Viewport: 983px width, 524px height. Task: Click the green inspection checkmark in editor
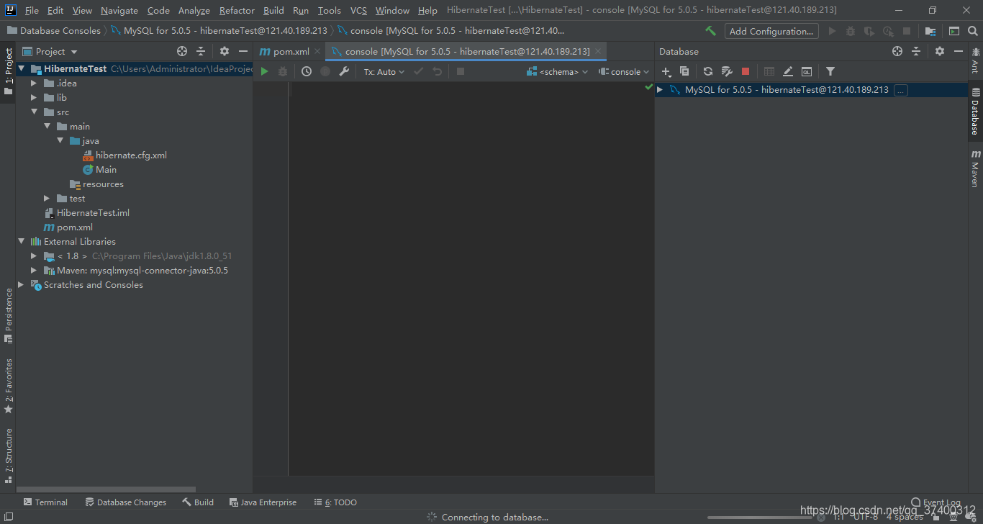(x=648, y=87)
